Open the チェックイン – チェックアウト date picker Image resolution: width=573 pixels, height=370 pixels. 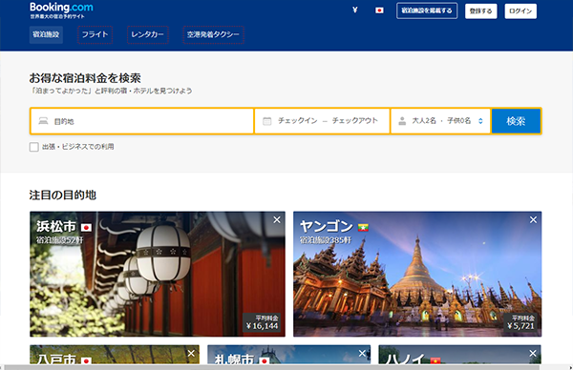[322, 121]
